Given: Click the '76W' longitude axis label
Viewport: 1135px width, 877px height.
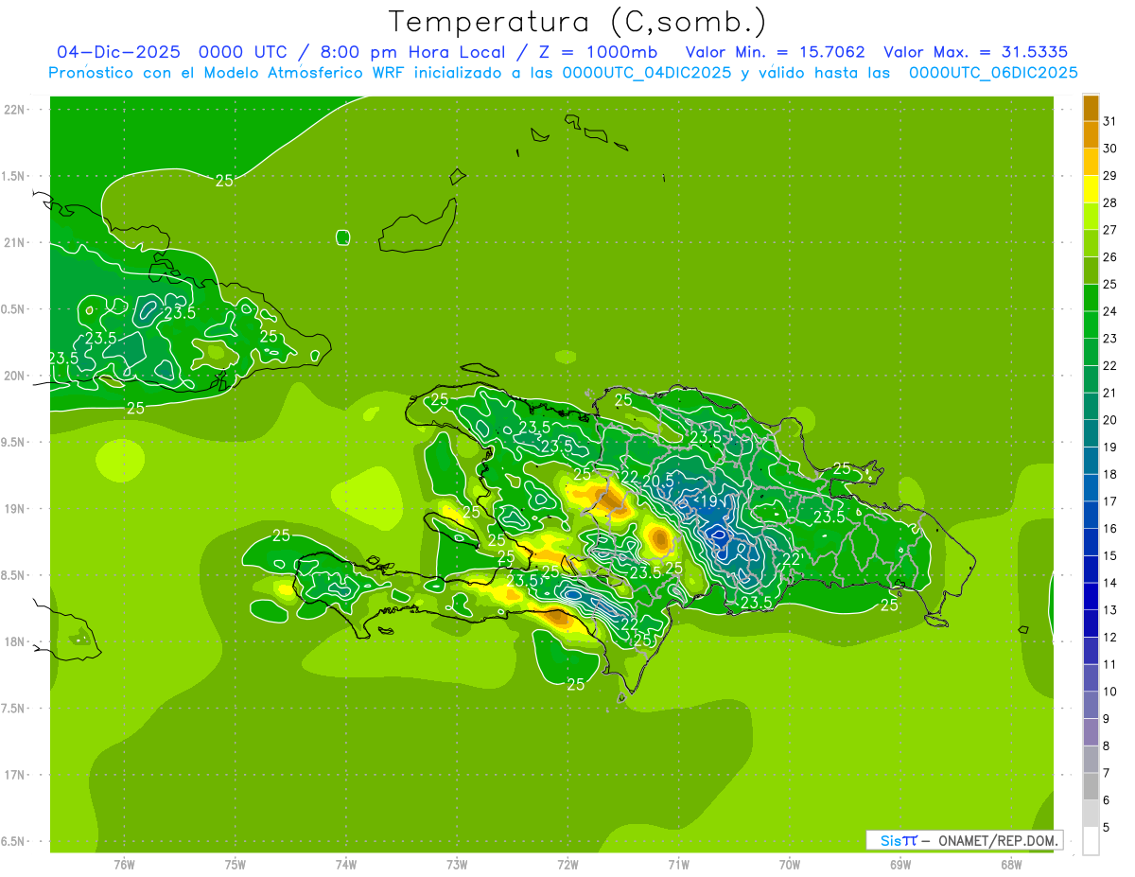Looking at the screenshot, I should point(124,864).
